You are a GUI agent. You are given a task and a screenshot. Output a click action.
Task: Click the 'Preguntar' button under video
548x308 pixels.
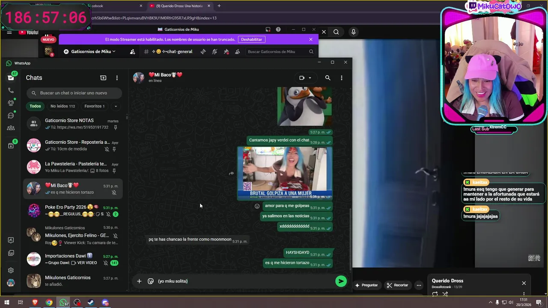pyautogui.click(x=366, y=285)
